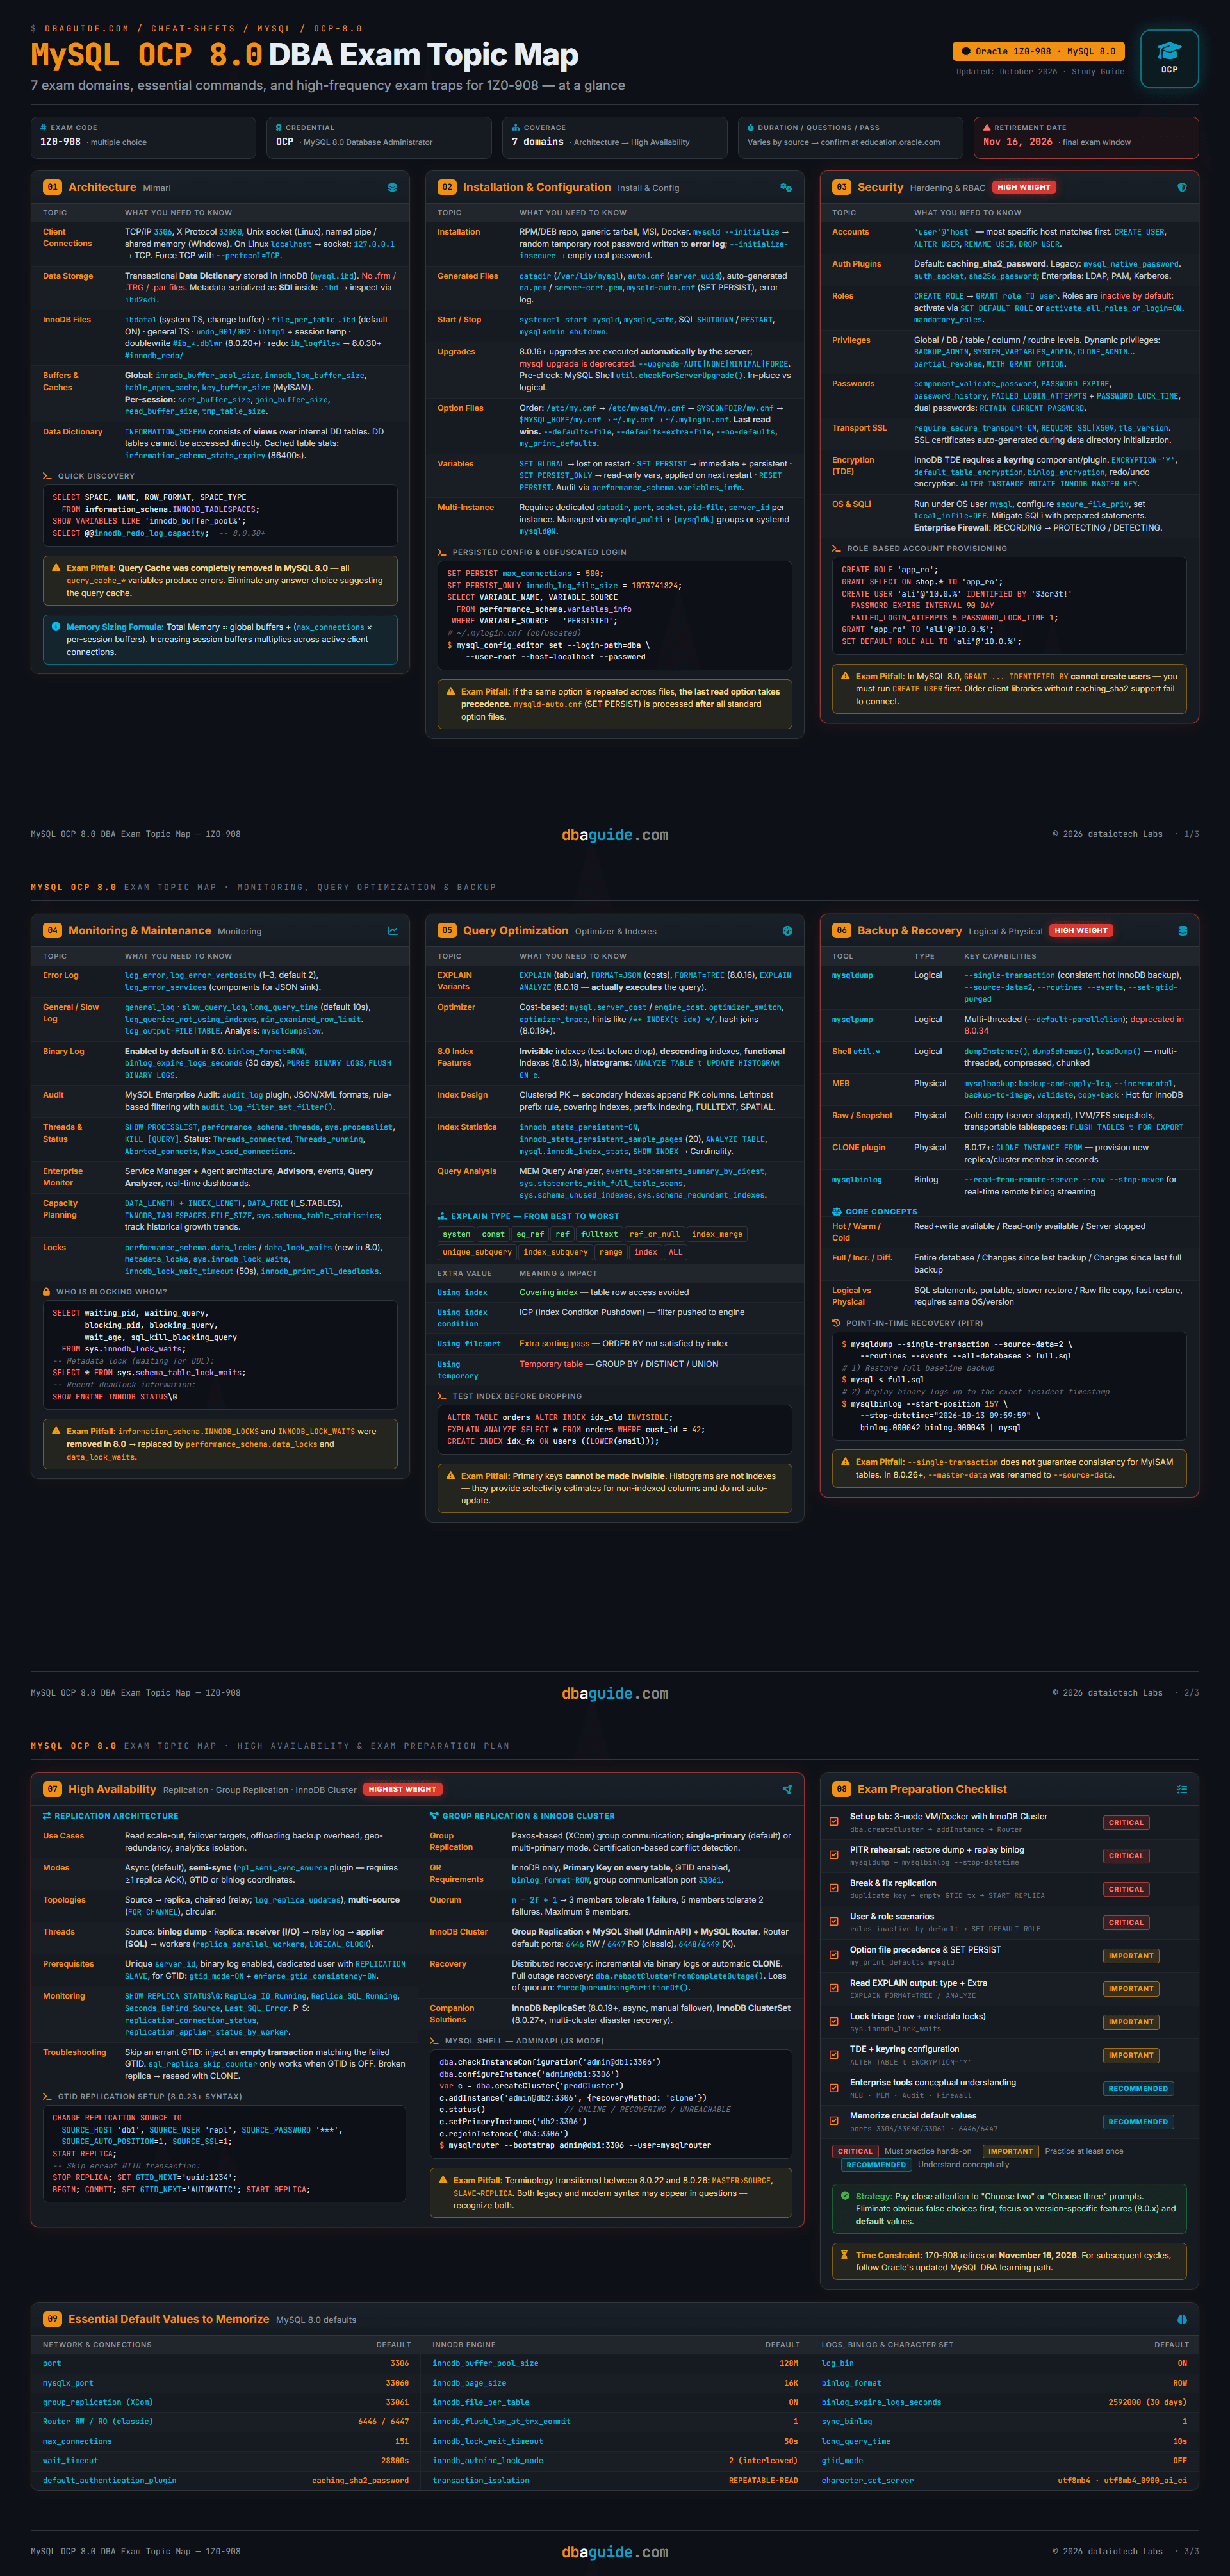Toggle the User & role scenarios checkbox
This screenshot has height=2576, width=1230.
834,1921
